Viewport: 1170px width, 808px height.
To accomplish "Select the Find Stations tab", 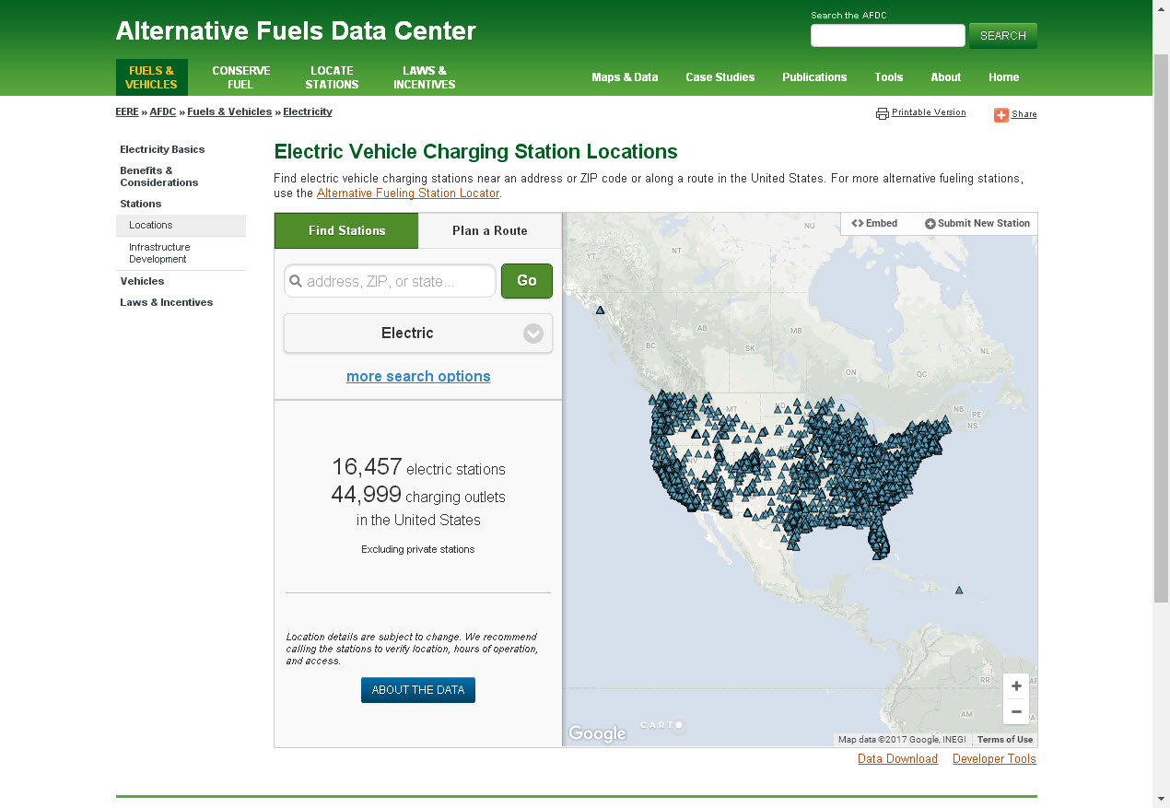I will coord(345,230).
